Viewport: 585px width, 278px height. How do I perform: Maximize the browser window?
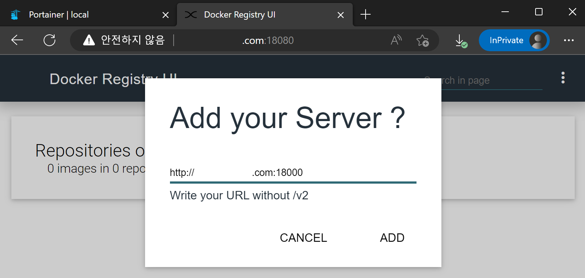(x=539, y=12)
